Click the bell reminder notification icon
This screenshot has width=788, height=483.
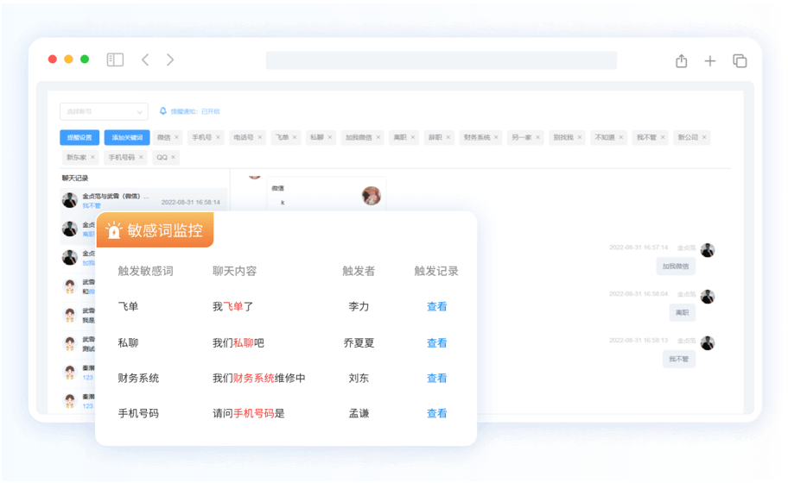point(163,111)
